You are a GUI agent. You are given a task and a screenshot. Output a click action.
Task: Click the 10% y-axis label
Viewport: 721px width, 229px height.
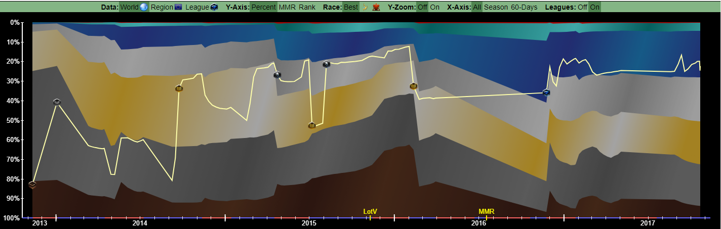(13, 42)
